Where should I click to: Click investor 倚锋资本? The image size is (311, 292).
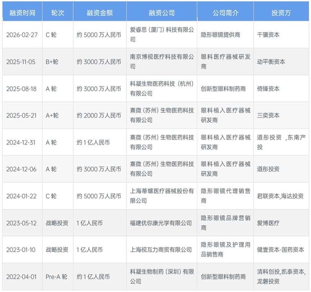click(x=268, y=89)
